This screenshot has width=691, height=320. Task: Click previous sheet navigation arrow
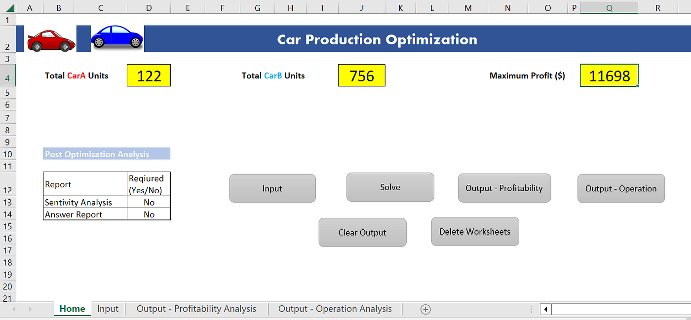pyautogui.click(x=14, y=309)
